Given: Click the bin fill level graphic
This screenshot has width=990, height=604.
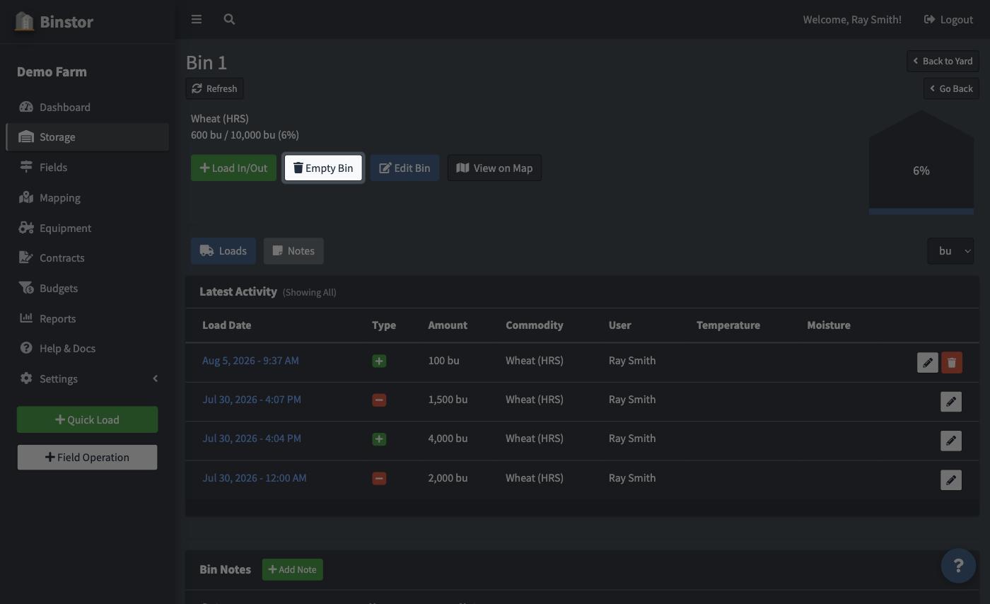Looking at the screenshot, I should tap(921, 162).
